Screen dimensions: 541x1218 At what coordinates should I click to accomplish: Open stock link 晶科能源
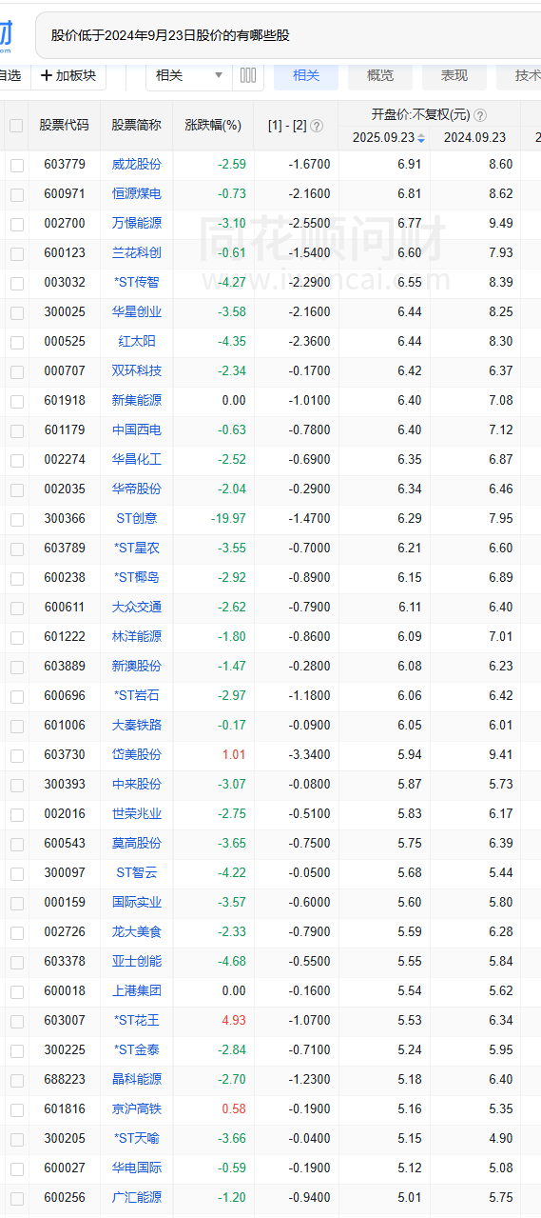[x=137, y=1080]
